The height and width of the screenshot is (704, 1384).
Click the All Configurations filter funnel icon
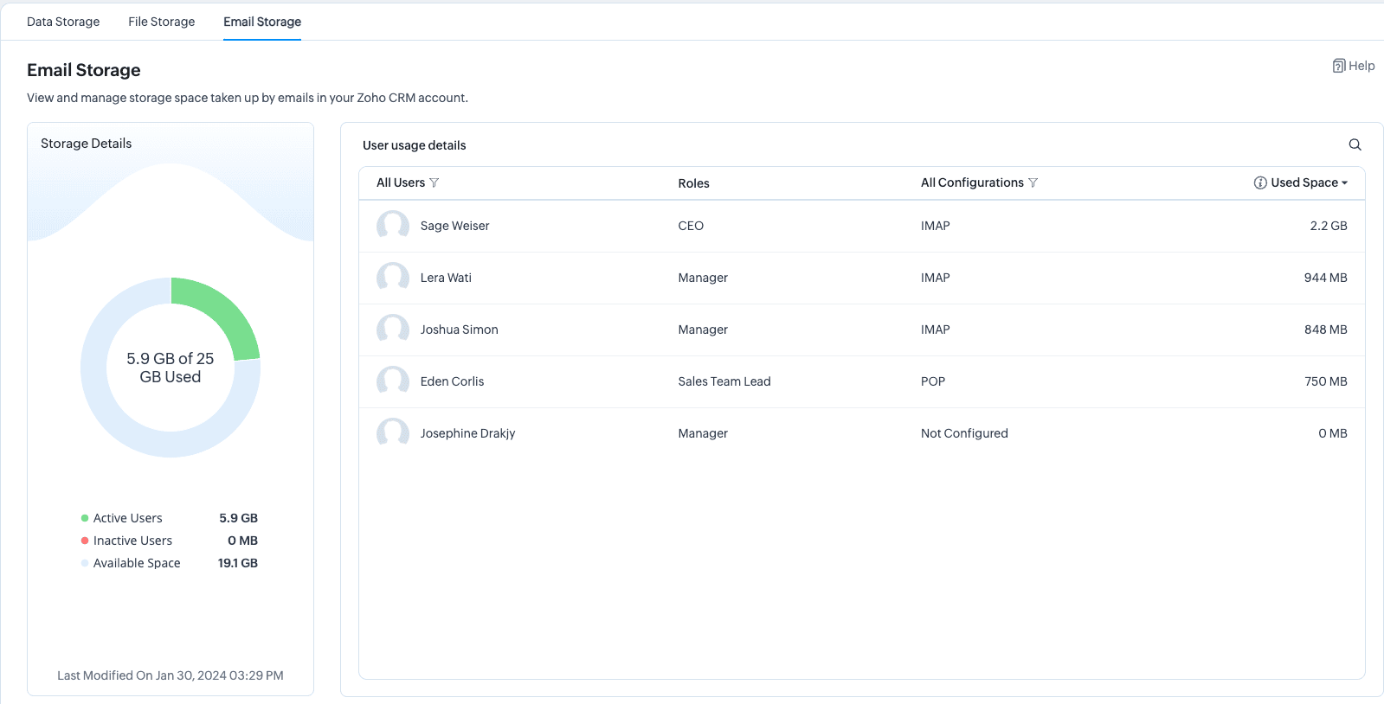[1033, 182]
